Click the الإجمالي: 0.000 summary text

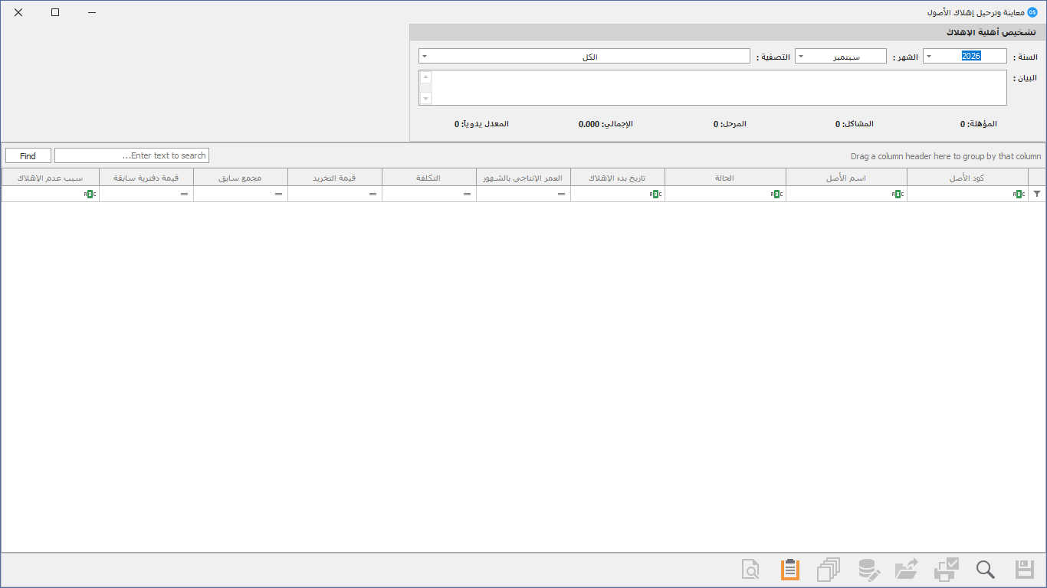pos(606,123)
